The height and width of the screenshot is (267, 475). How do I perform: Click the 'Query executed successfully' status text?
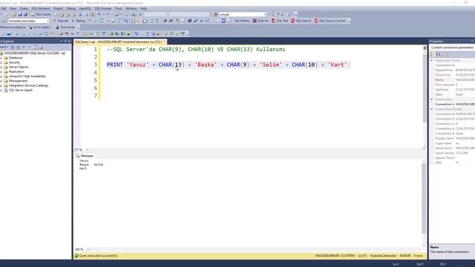click(98, 256)
